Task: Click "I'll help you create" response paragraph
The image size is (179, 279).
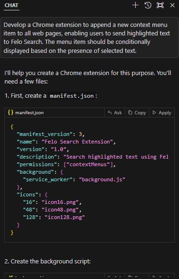Action: click(x=88, y=77)
